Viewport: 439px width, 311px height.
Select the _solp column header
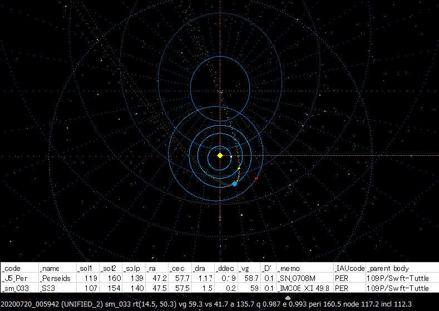134,268
